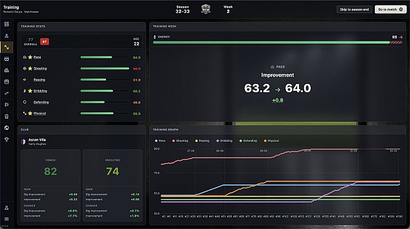Toggle the Defending series in graph legend
The width and height of the screenshot is (410, 229).
click(x=248, y=141)
